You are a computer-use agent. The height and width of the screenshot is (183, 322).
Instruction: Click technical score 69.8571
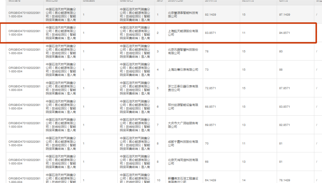pos(210,125)
